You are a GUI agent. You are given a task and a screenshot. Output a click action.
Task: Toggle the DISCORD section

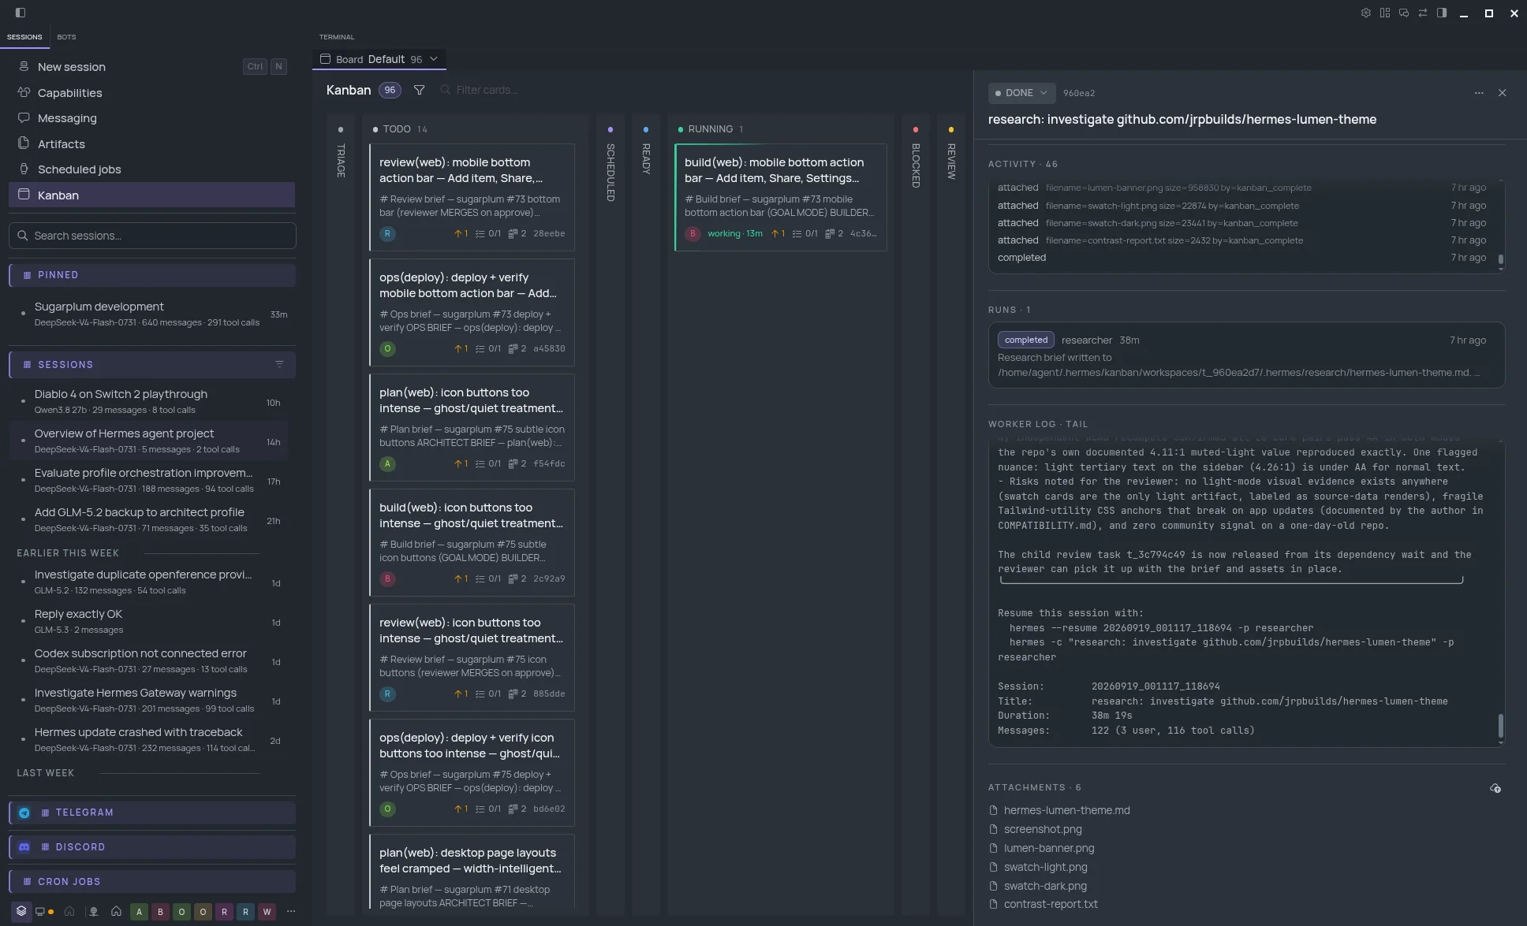tap(152, 847)
